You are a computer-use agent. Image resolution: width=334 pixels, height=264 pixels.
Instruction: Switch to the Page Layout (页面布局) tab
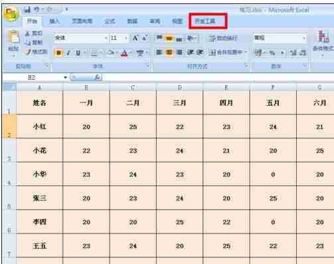click(82, 21)
